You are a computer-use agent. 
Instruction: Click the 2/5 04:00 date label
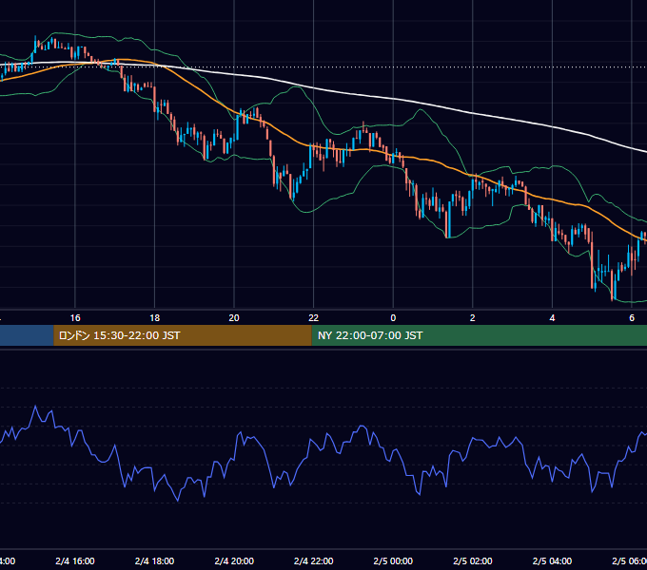click(x=552, y=560)
